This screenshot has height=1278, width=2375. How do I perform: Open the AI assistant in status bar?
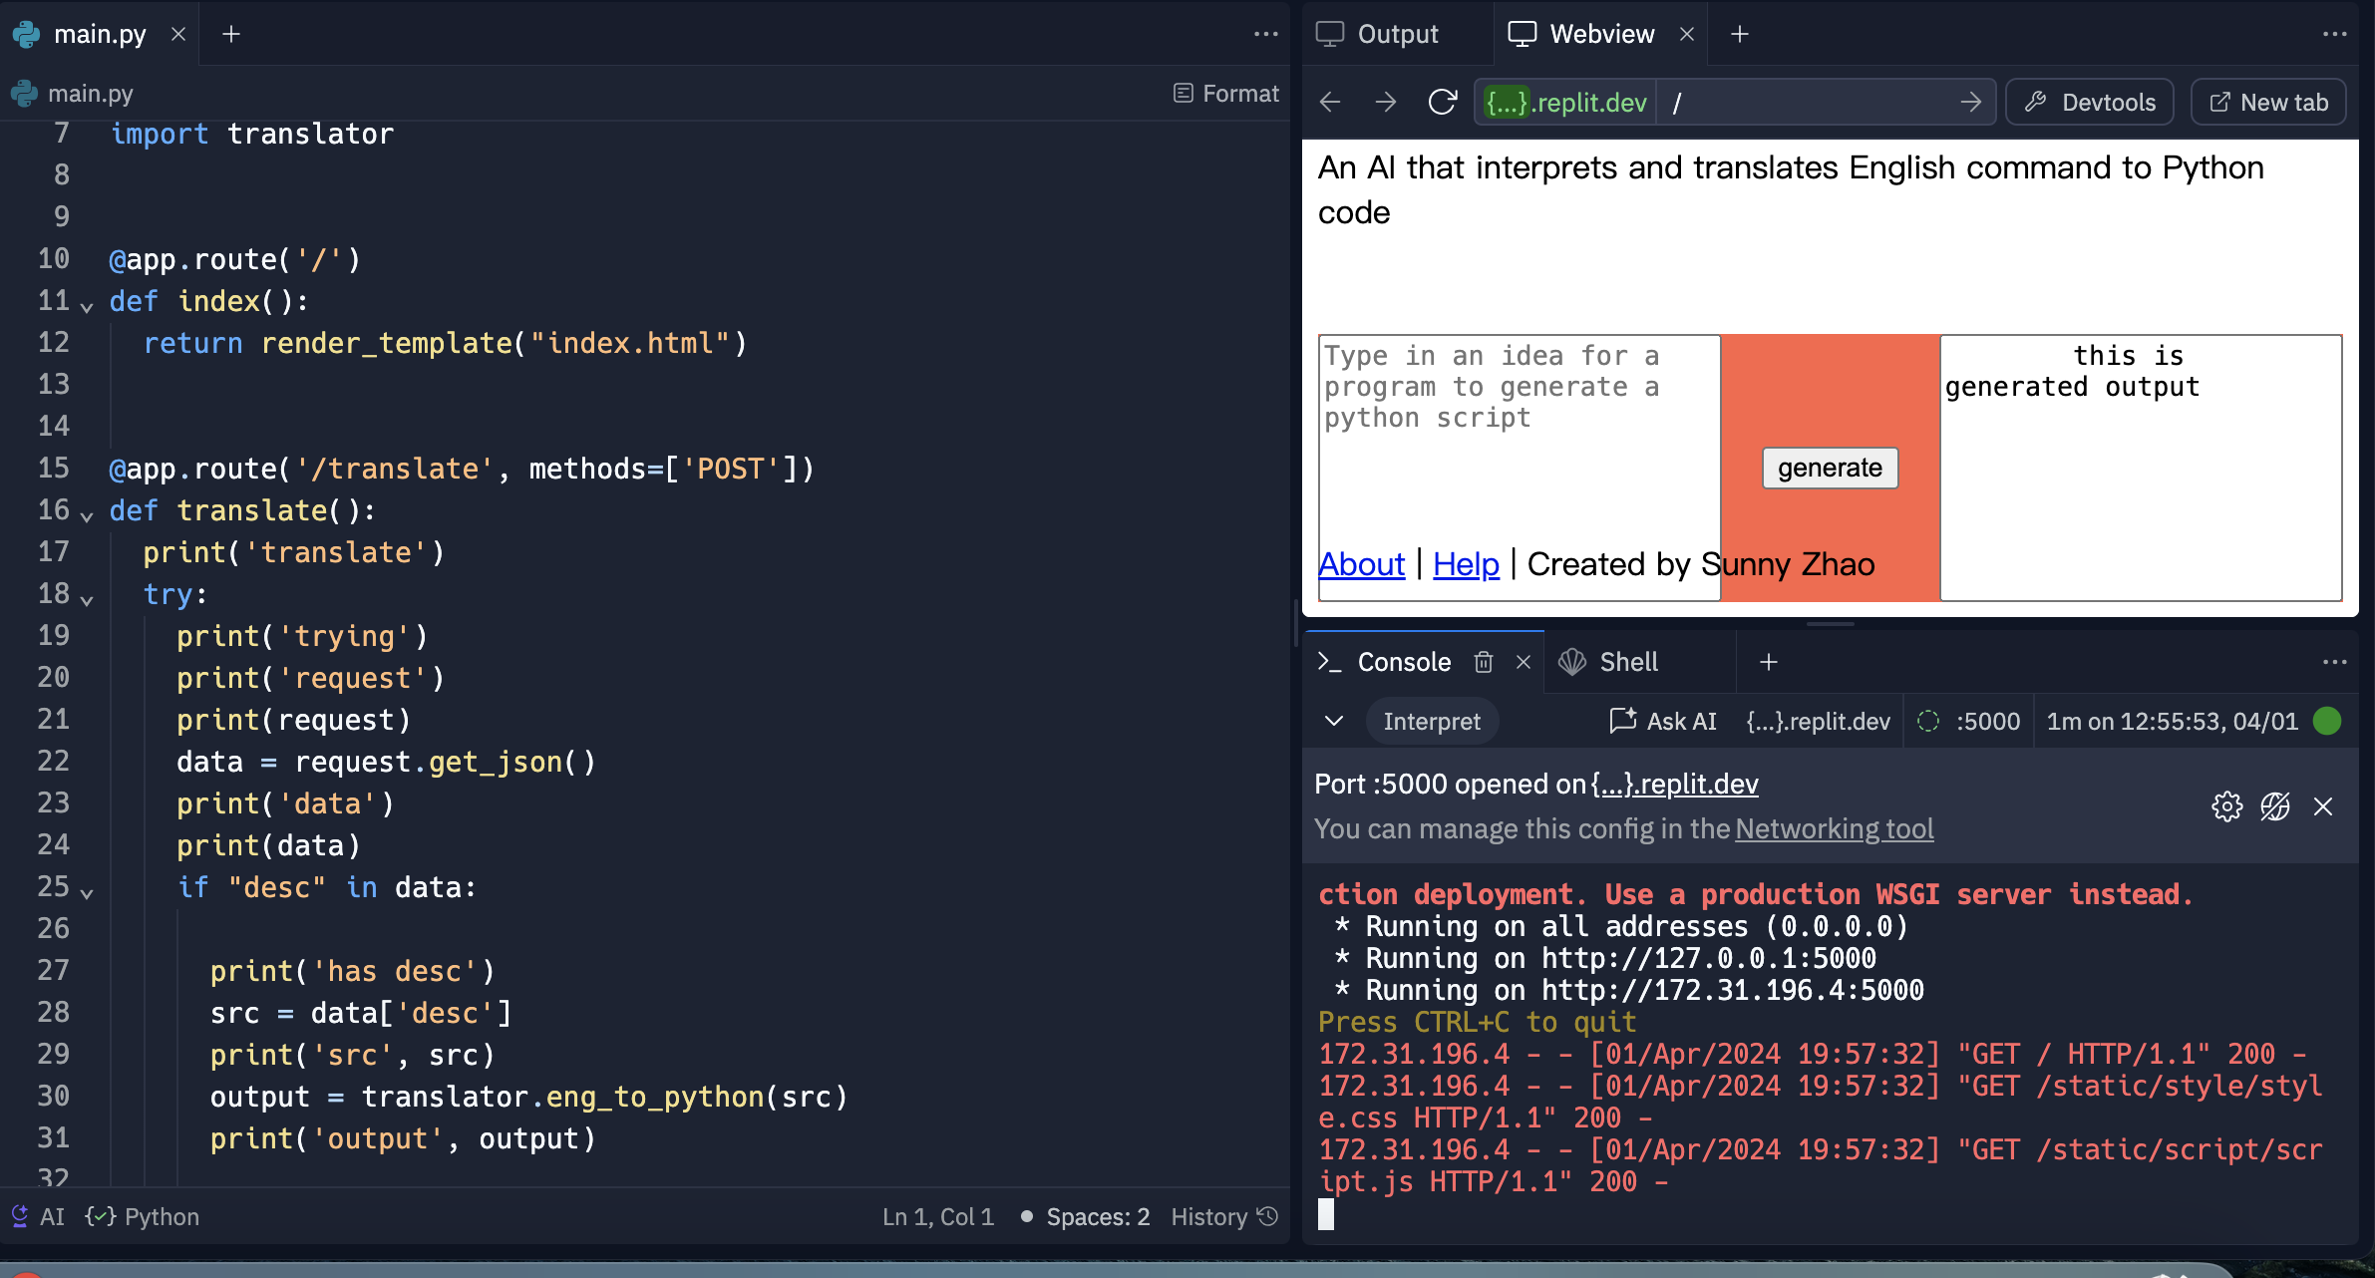click(x=38, y=1216)
